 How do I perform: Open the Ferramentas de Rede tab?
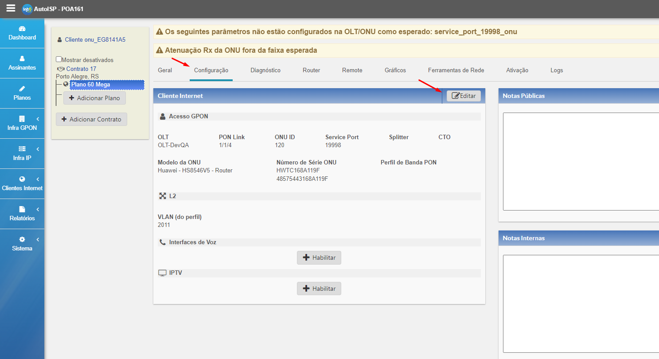[456, 70]
